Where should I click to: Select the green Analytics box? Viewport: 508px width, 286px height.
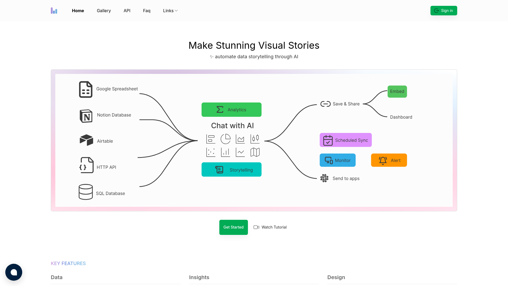coord(232,110)
